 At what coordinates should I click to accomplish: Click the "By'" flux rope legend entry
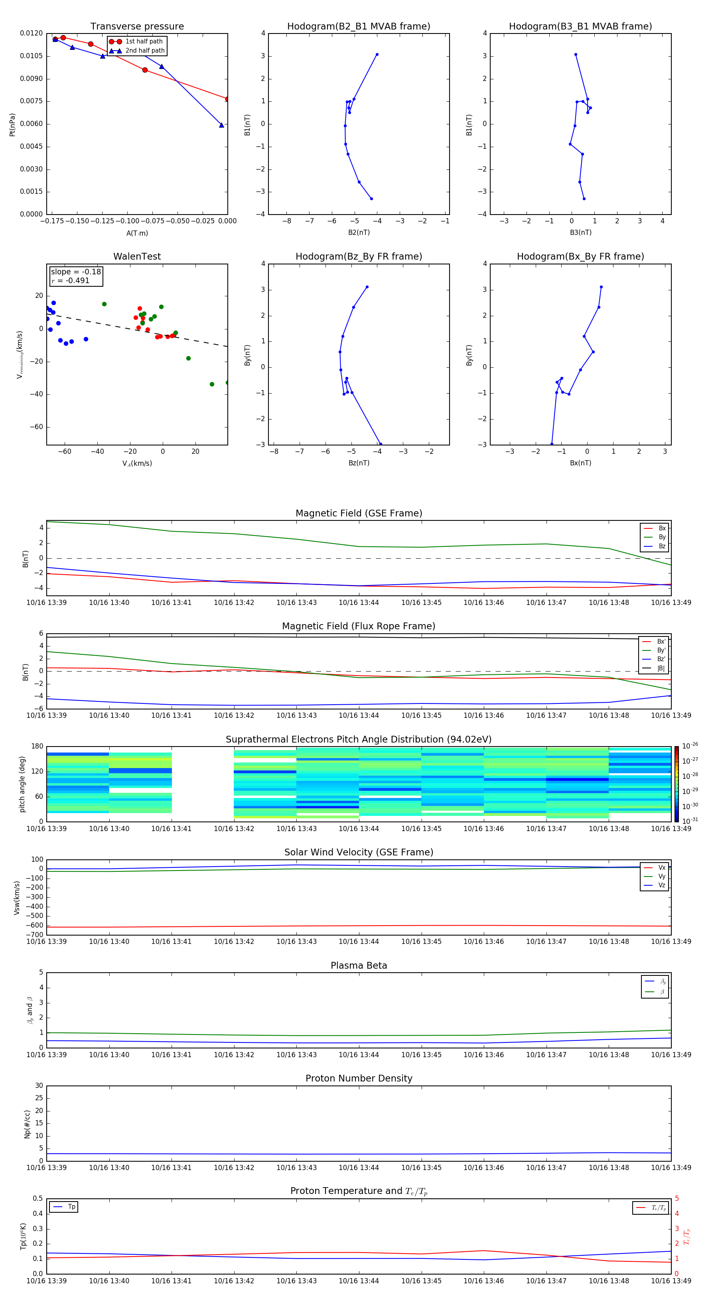(654, 650)
